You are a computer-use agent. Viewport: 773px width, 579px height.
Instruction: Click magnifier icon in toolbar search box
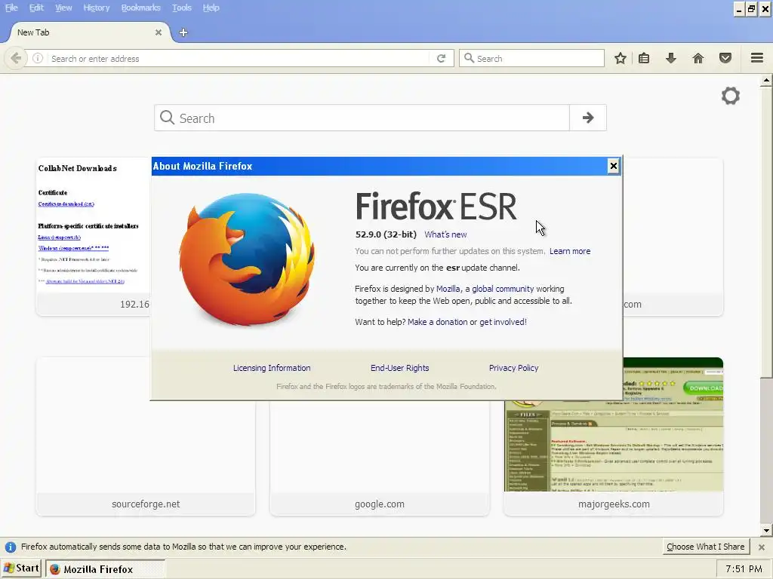470,58
